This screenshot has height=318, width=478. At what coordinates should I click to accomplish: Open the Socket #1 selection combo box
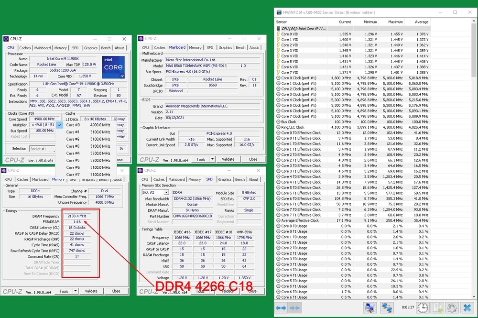click(42, 149)
